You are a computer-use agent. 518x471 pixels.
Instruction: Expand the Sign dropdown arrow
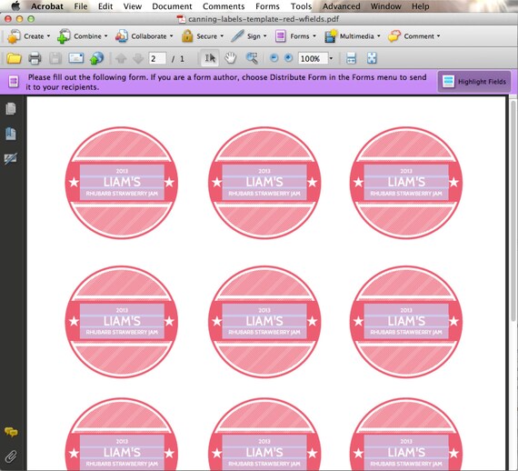265,36
